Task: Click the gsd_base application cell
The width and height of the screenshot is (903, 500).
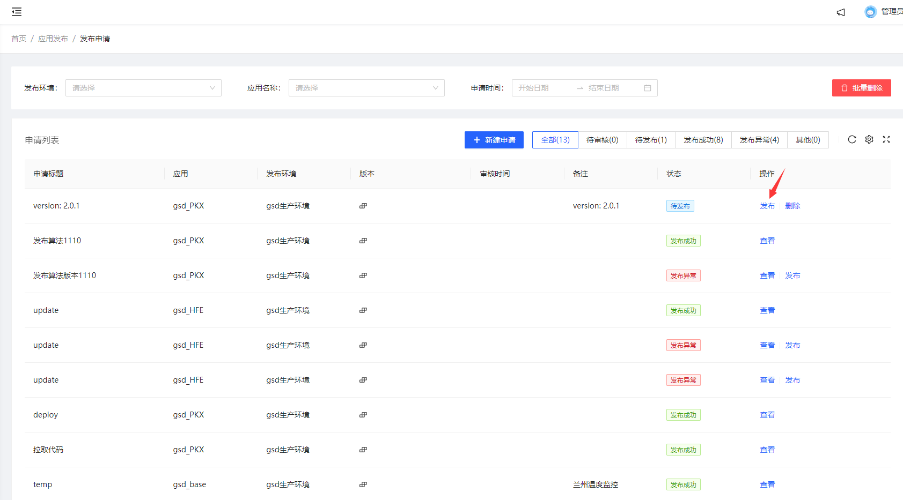Action: coord(189,484)
